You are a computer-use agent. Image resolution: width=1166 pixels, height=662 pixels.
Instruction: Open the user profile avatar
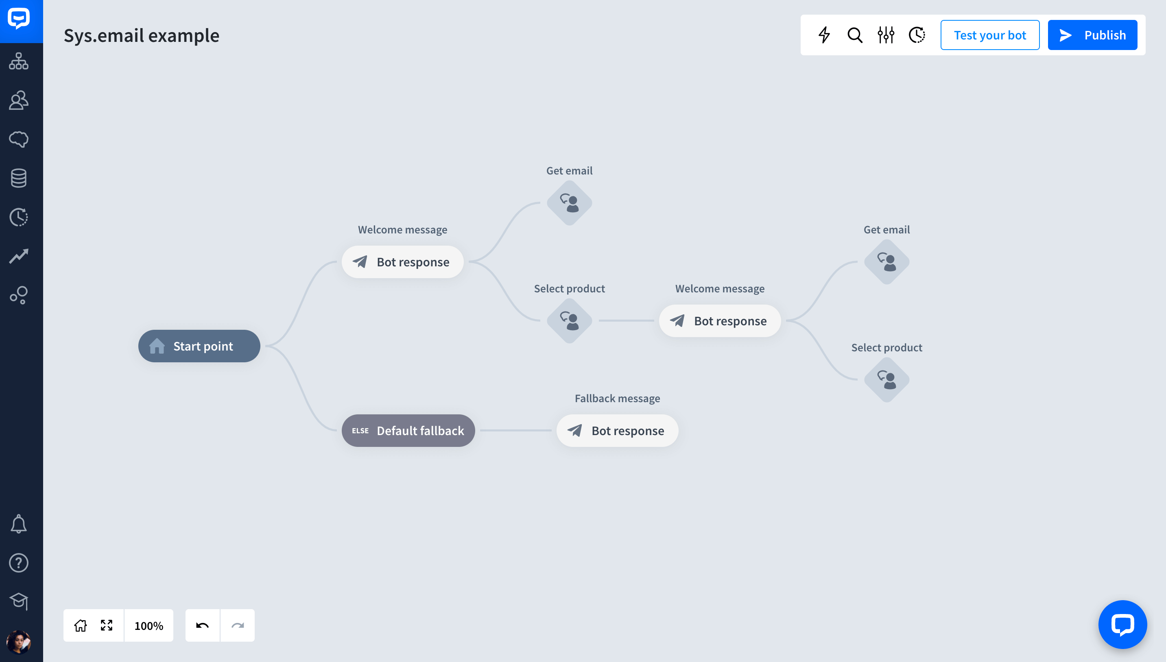19,642
